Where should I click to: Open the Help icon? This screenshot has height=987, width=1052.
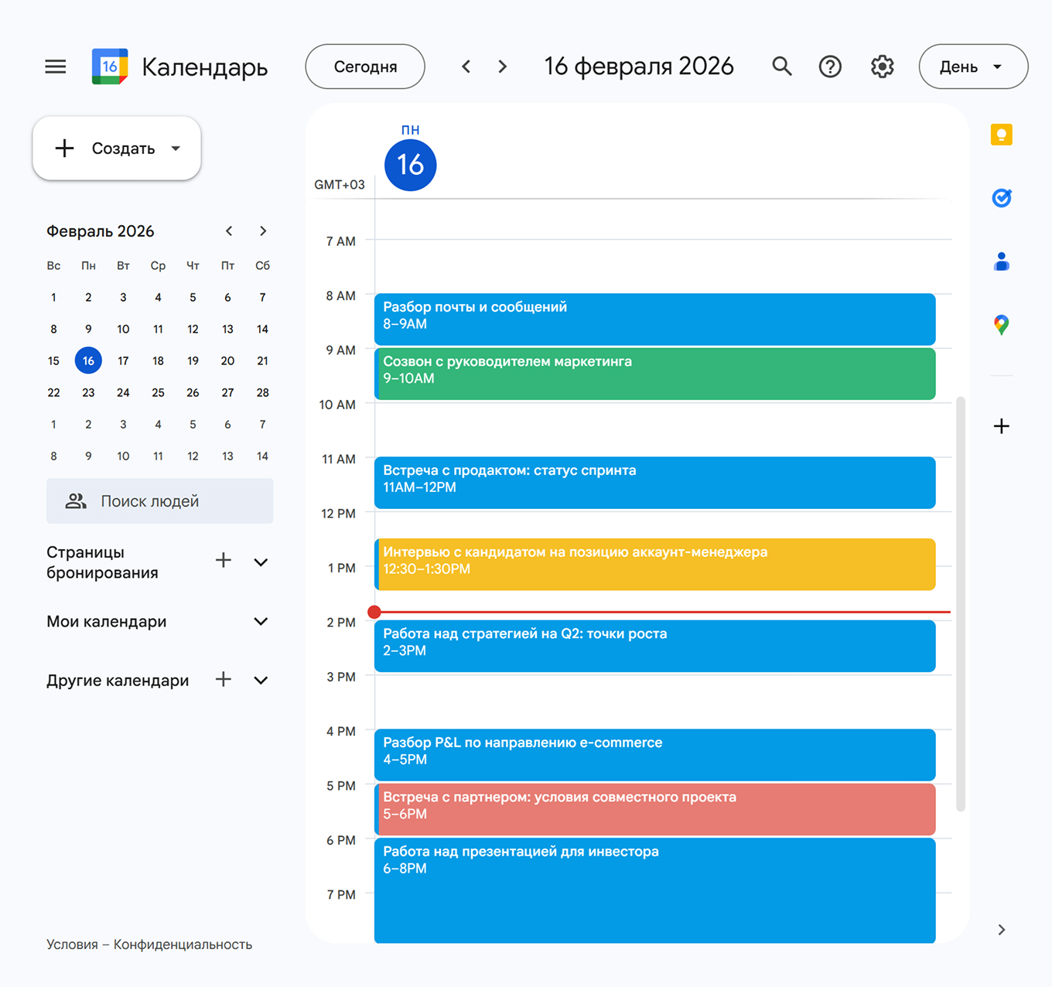tap(830, 67)
